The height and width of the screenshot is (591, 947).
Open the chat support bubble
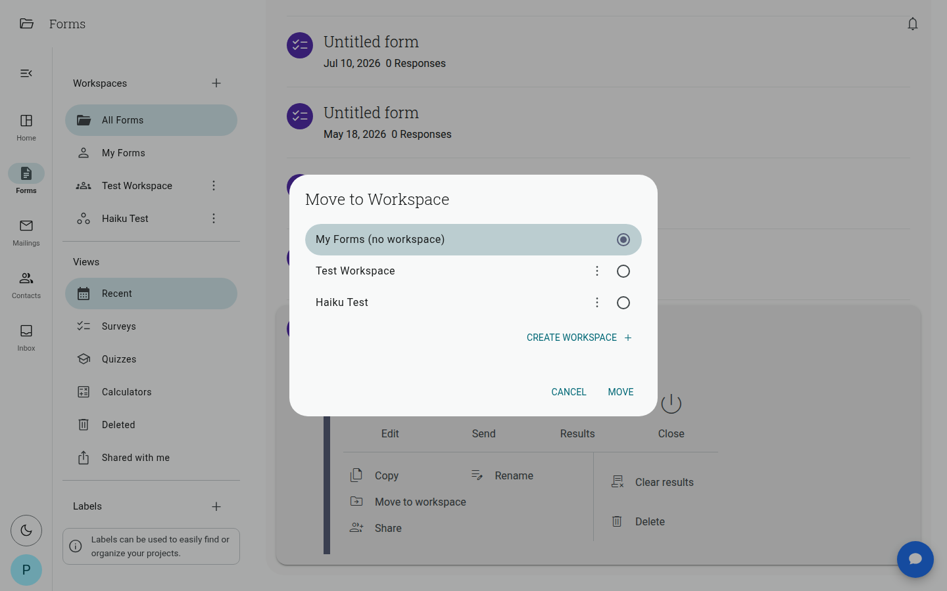pos(915,559)
